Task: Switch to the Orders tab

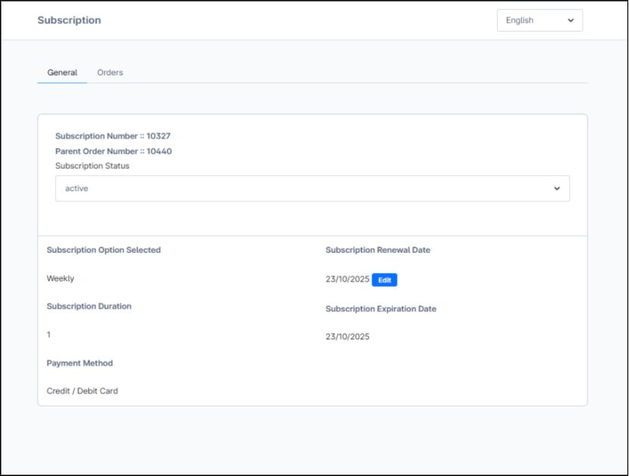Action: (x=110, y=72)
